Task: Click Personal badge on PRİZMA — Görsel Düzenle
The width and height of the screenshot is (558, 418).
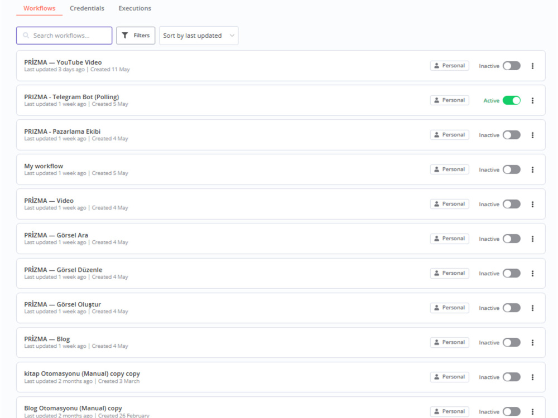Action: [x=449, y=273]
